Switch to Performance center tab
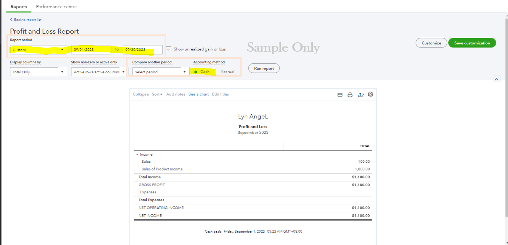Image resolution: width=508 pixels, height=245 pixels. (56, 7)
